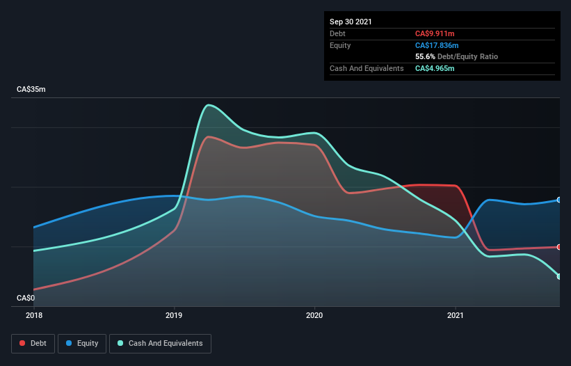Click the CA$0 y-axis label

pyautogui.click(x=26, y=298)
